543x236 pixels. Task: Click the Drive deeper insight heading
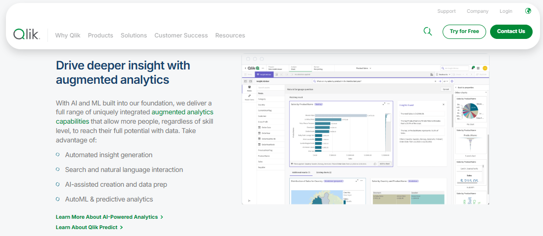123,72
